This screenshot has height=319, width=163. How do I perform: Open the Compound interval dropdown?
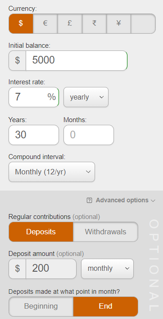52,172
